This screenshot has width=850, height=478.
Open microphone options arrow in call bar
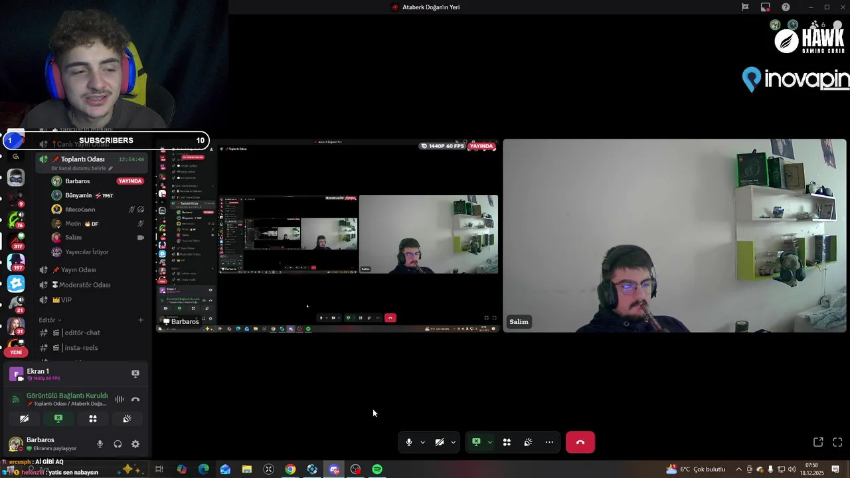pyautogui.click(x=423, y=442)
